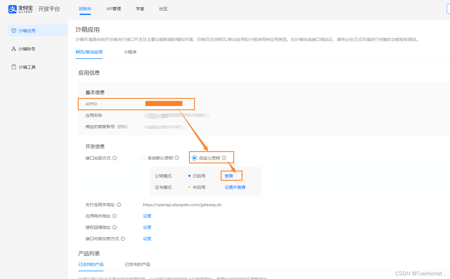
Task: Switch to the 小程序 tab
Action: pos(130,52)
